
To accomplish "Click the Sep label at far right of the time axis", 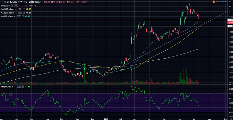I will click(x=225, y=119).
